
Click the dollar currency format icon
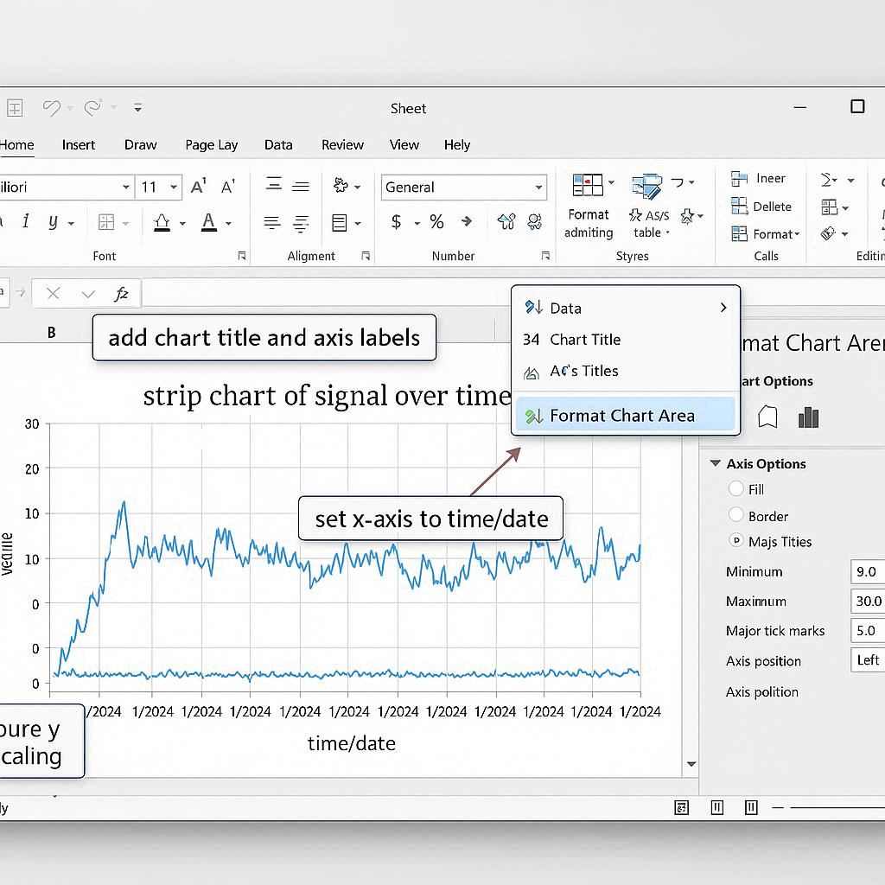coord(397,222)
